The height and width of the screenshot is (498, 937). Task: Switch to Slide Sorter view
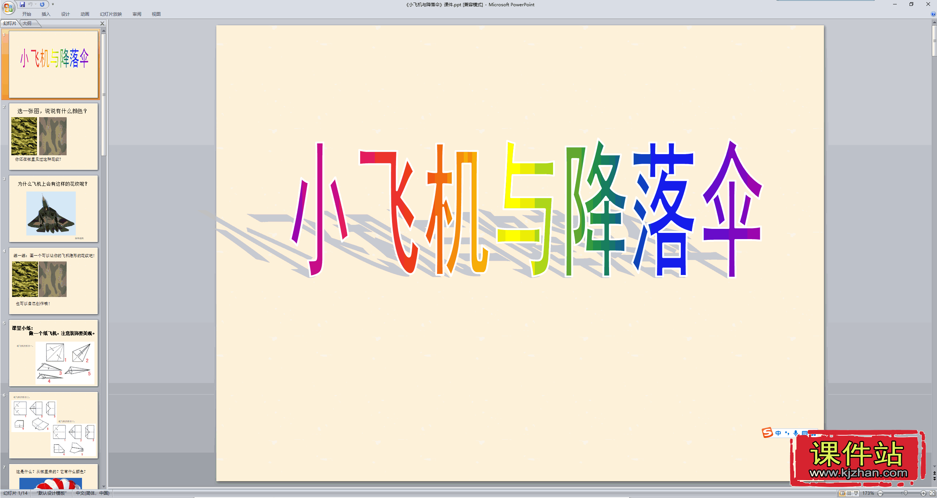coord(849,493)
